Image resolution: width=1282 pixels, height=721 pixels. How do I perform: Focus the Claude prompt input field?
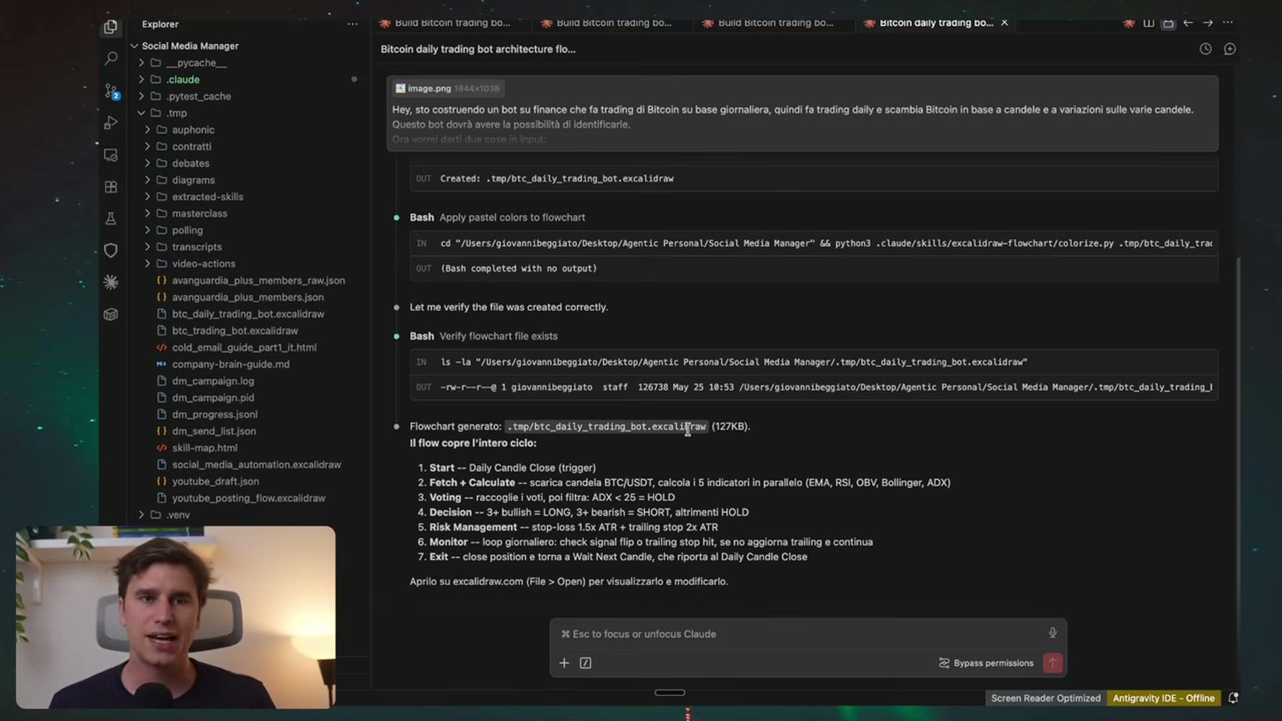point(801,634)
